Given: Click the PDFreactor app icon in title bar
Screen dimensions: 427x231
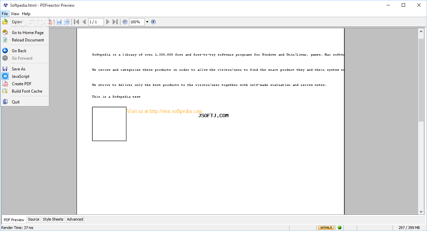Looking at the screenshot, I should point(5,5).
